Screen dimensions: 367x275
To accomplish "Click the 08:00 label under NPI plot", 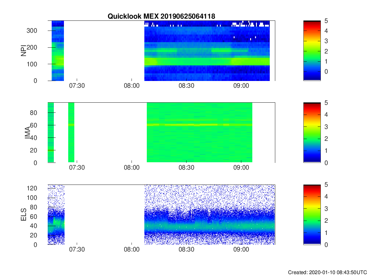I will pos(132,86).
